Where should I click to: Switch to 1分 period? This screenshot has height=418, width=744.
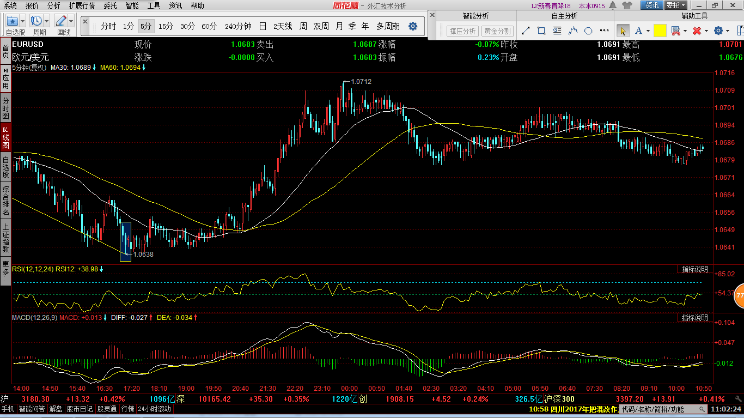[x=128, y=26]
